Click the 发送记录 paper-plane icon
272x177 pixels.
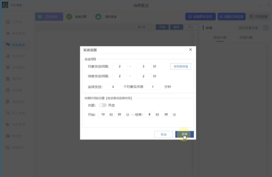coord(69,17)
